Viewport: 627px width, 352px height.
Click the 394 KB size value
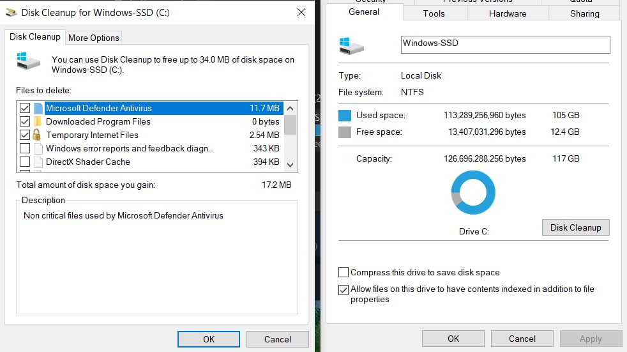pos(266,162)
